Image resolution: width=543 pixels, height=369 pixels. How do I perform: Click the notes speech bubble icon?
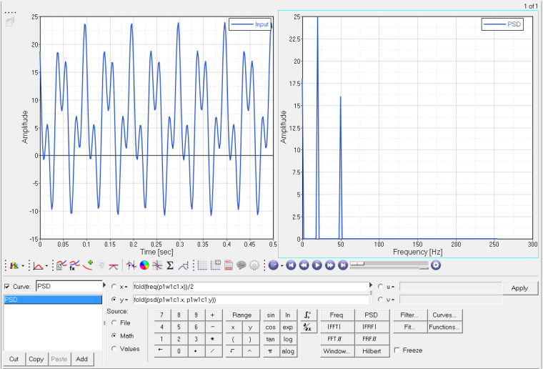click(241, 265)
